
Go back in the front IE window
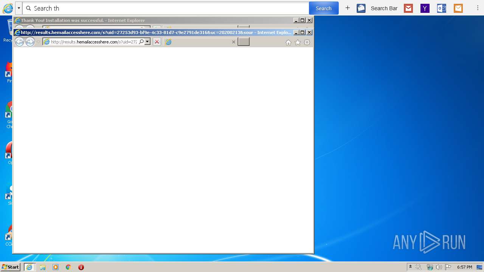click(19, 42)
